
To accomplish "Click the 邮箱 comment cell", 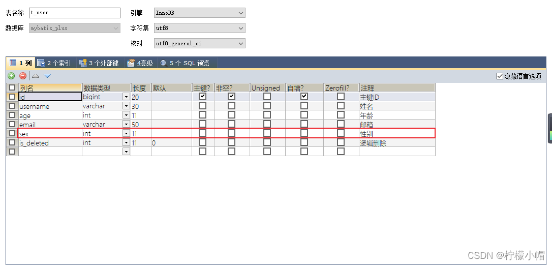I will (x=397, y=124).
